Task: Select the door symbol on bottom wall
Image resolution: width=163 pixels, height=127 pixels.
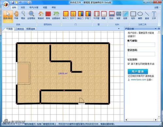Action: click(81, 101)
